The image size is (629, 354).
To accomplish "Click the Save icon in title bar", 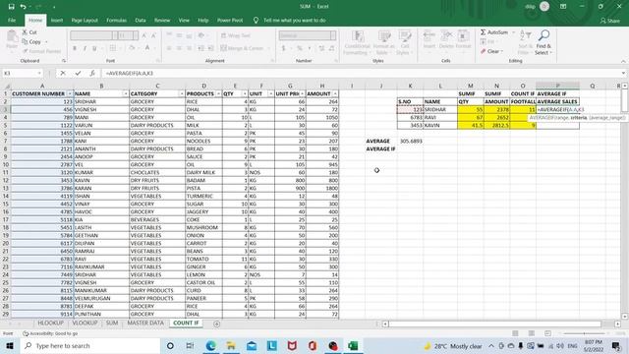I will coord(11,7).
